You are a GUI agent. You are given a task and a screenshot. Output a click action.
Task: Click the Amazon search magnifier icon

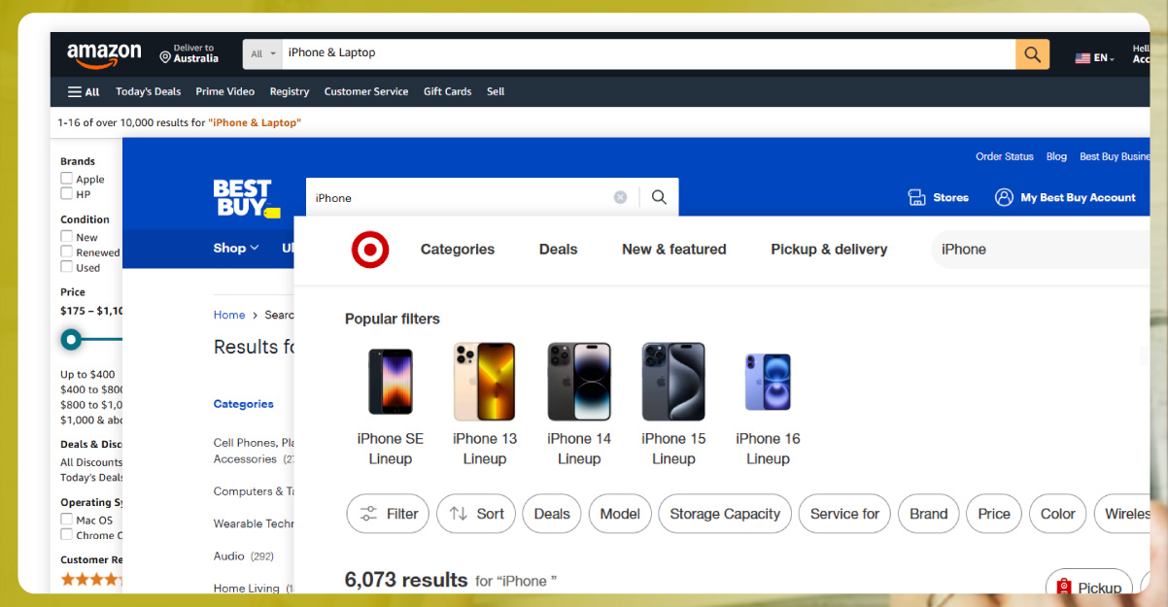pos(1032,53)
